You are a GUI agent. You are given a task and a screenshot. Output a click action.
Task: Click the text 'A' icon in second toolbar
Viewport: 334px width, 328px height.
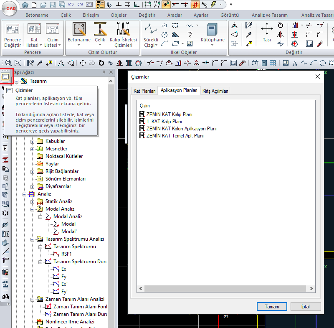[x=295, y=63]
